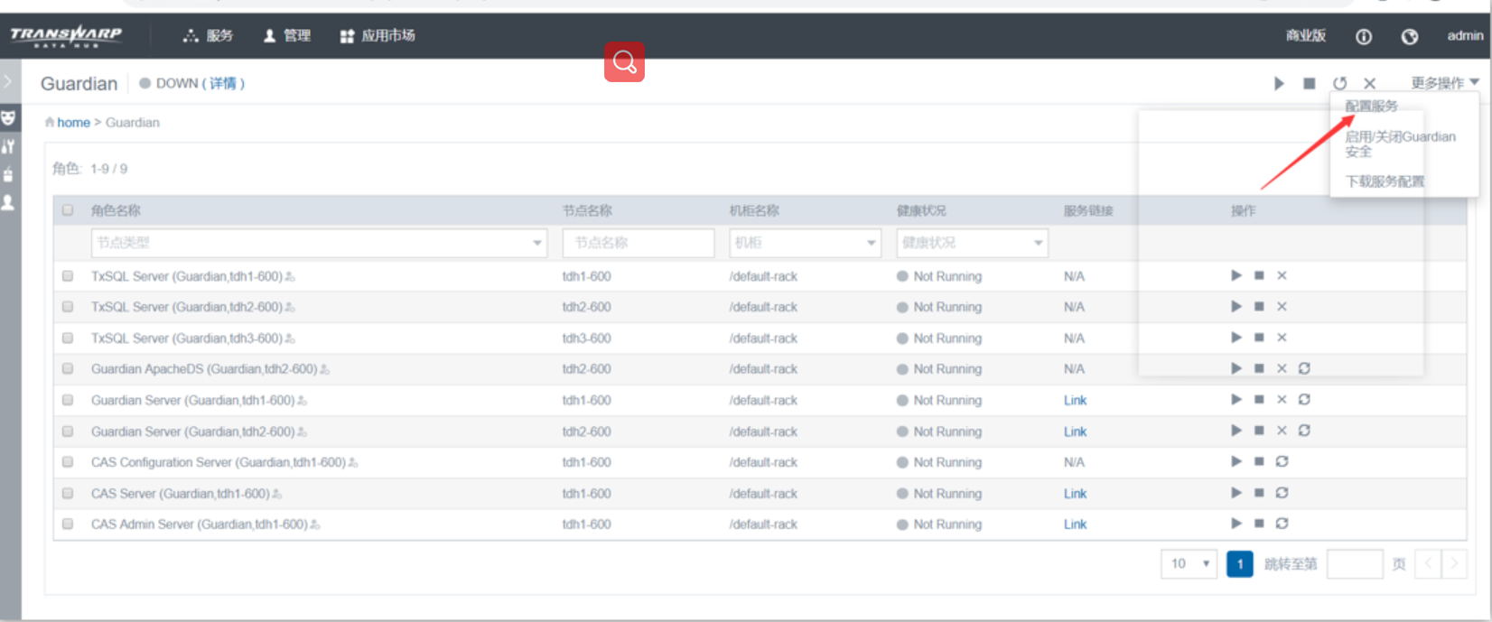Start the CAS Server role
Image resolution: width=1492 pixels, height=622 pixels.
(1236, 493)
